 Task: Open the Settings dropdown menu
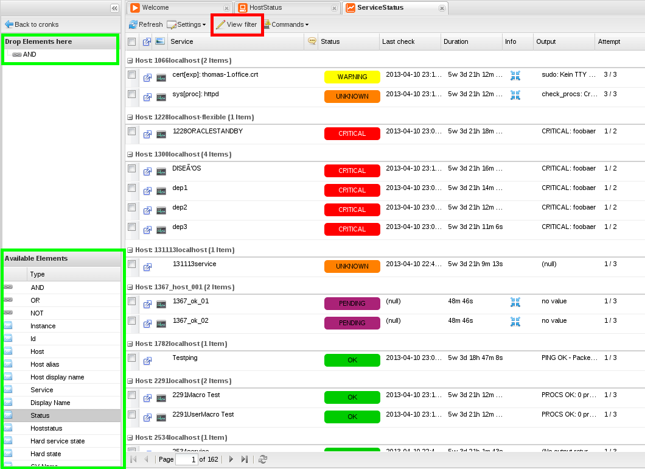(x=186, y=24)
